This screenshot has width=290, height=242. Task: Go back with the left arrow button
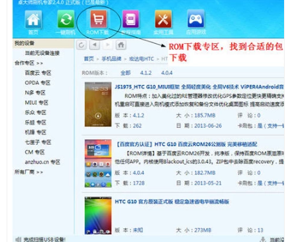click(x=95, y=45)
